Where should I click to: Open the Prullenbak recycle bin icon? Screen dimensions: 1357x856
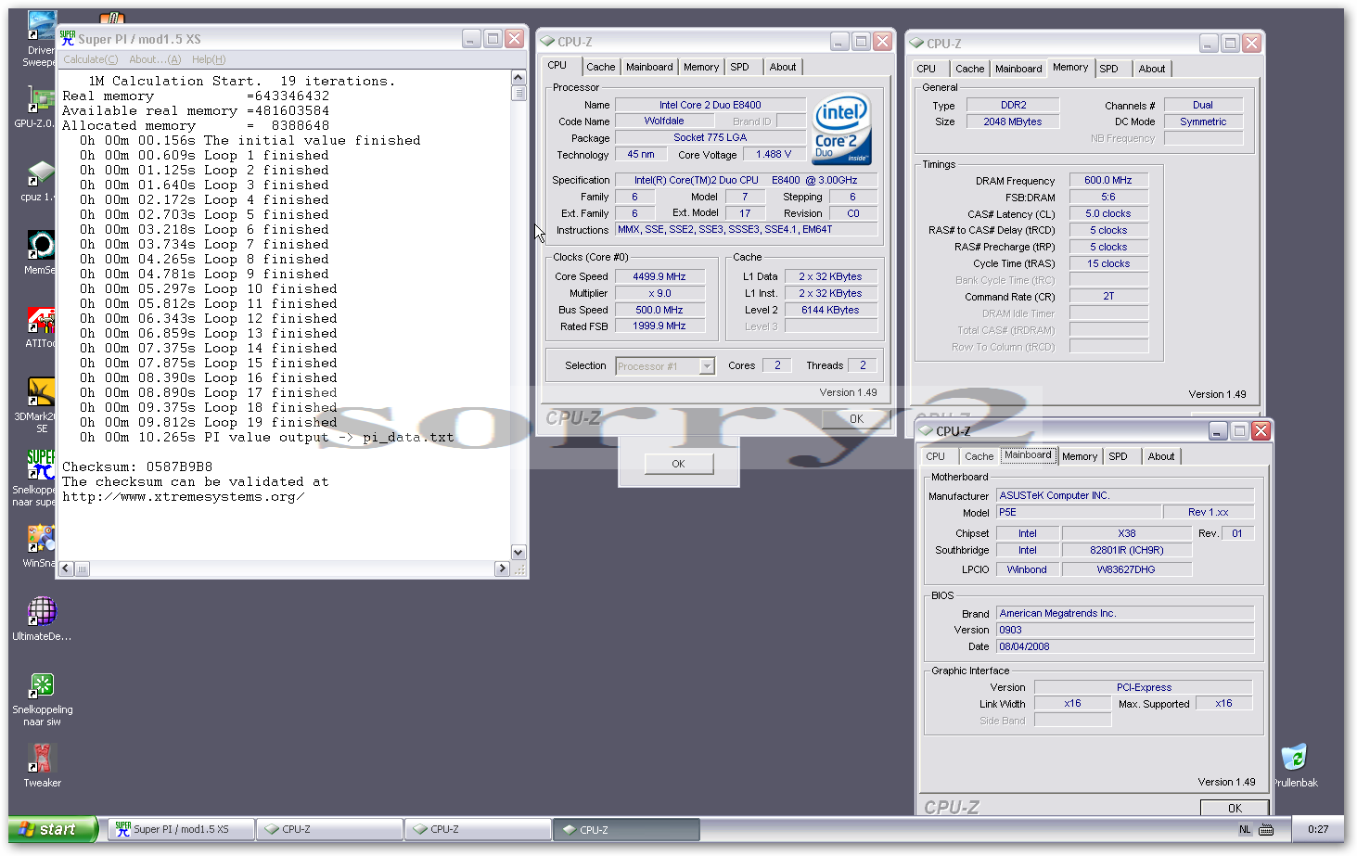[x=1294, y=757]
